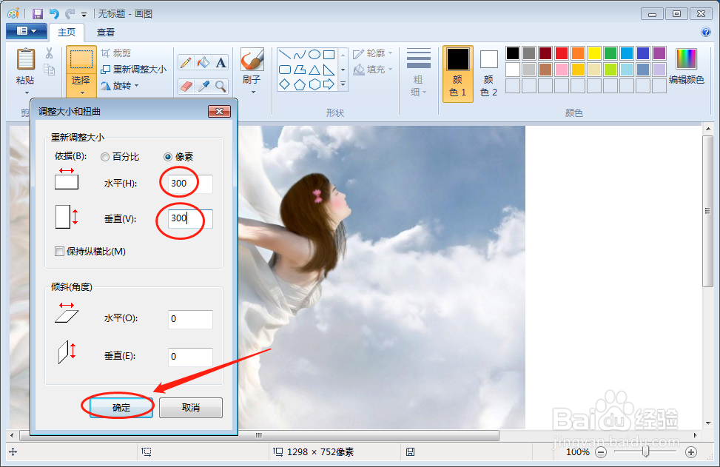Maximize the Paint window
This screenshot has width=720, height=467.
tap(676, 14)
